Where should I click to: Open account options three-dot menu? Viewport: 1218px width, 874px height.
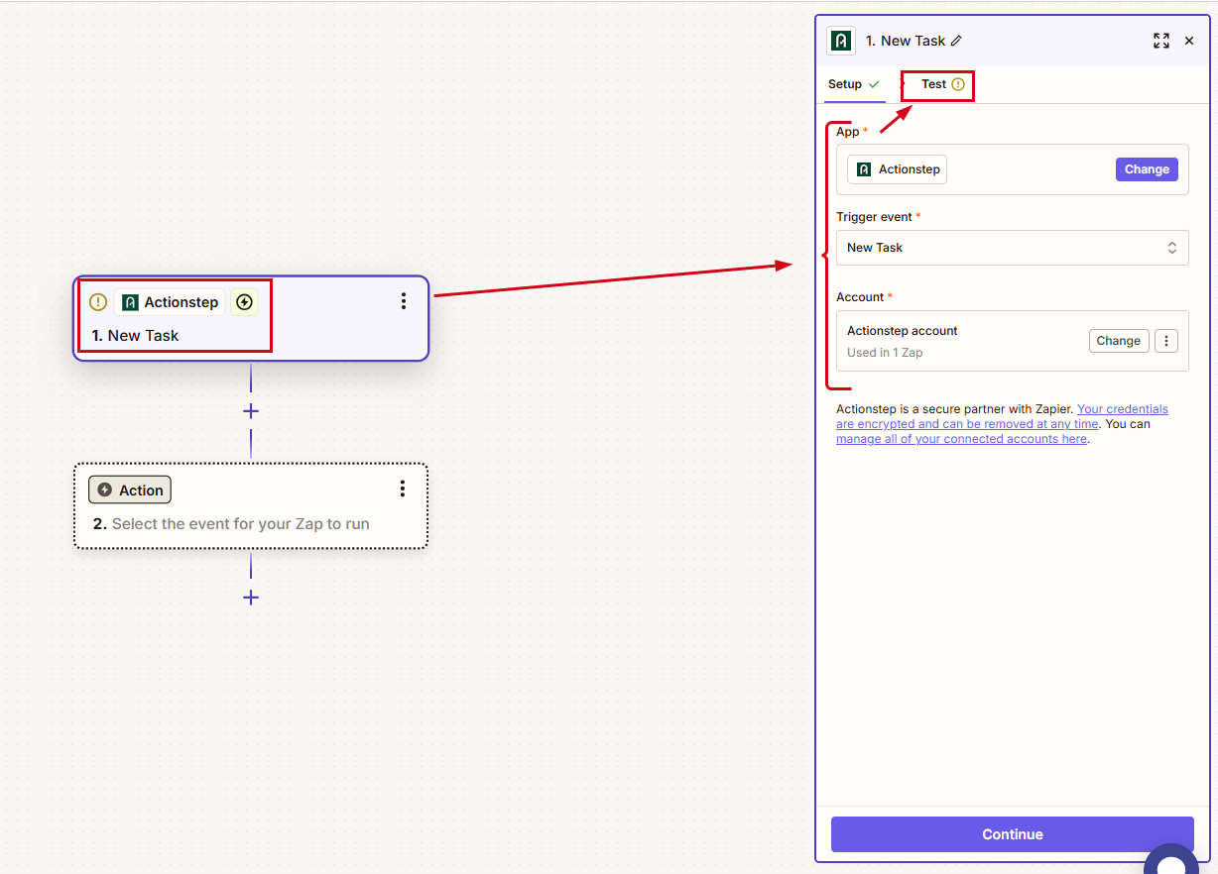[x=1166, y=341]
